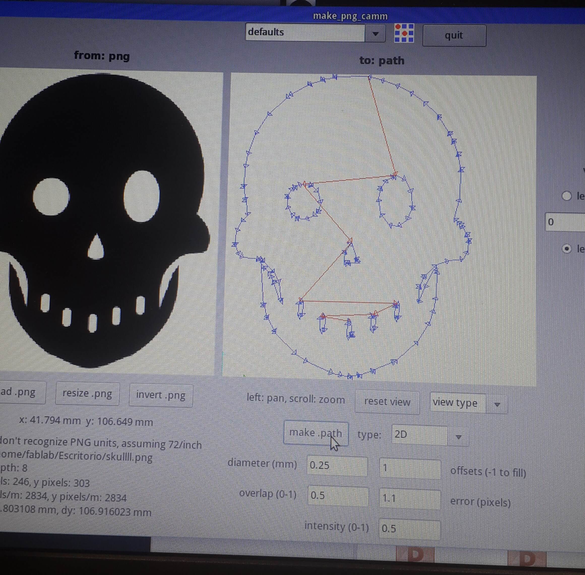
Task: Invert the loaded PNG image
Action: pos(161,395)
